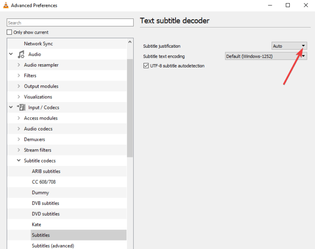The width and height of the screenshot is (315, 249).
Task: Select the Filters entry
Action: 30,76
